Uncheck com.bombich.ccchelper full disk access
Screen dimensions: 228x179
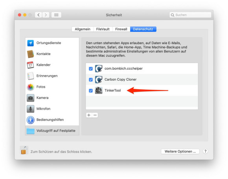tap(91, 68)
